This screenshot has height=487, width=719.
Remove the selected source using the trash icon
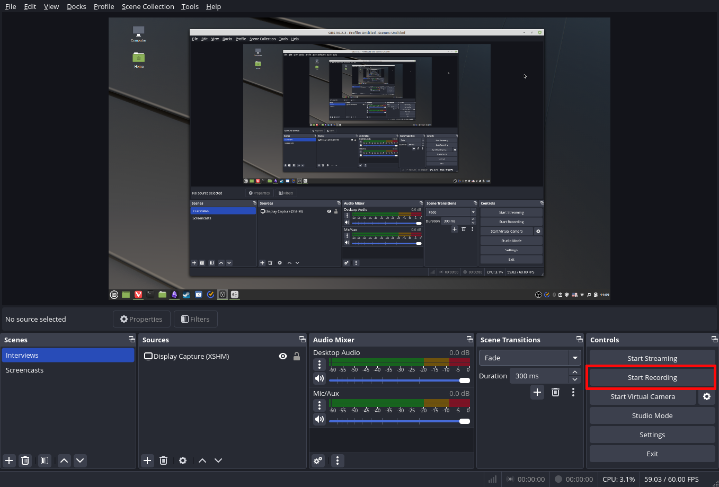[163, 461]
